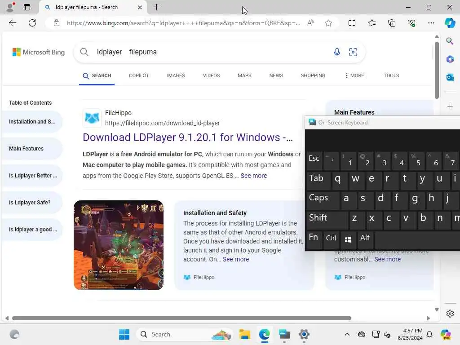
Task: Open tab actions menu icon
Action: click(27, 7)
